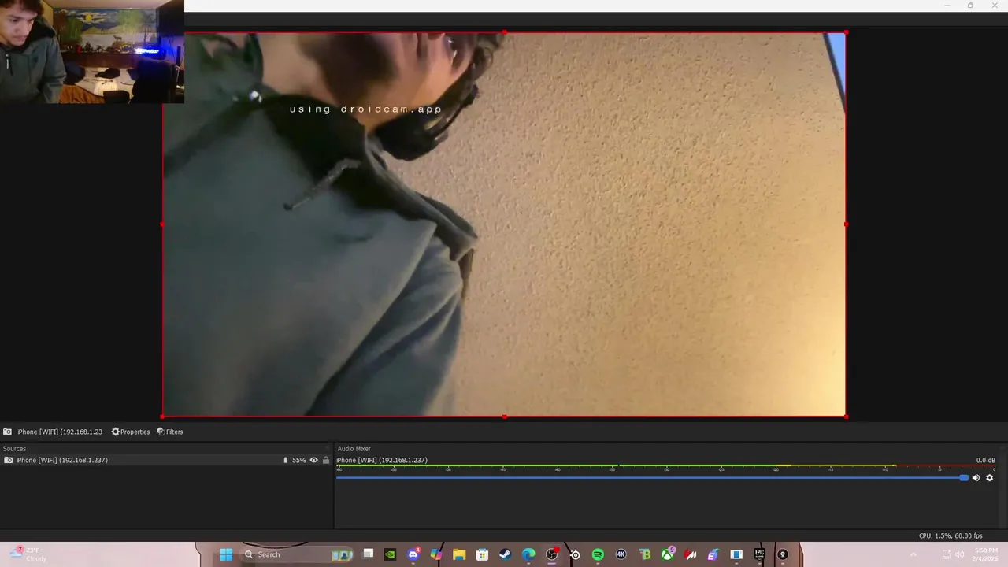Click the Sources panel header

click(x=15, y=449)
